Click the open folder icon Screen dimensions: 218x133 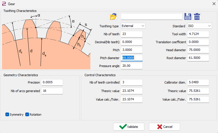tap(113, 16)
